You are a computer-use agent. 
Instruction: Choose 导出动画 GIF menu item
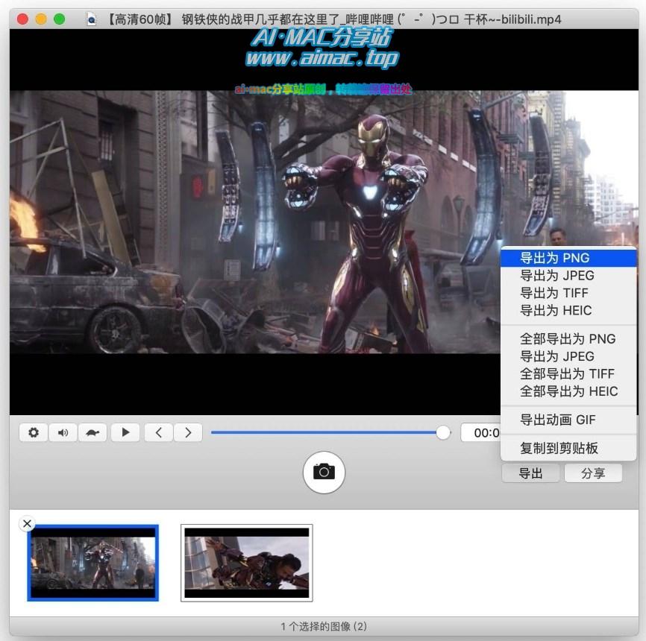[568, 420]
